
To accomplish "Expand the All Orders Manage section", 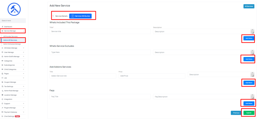I will pos(24,48).
